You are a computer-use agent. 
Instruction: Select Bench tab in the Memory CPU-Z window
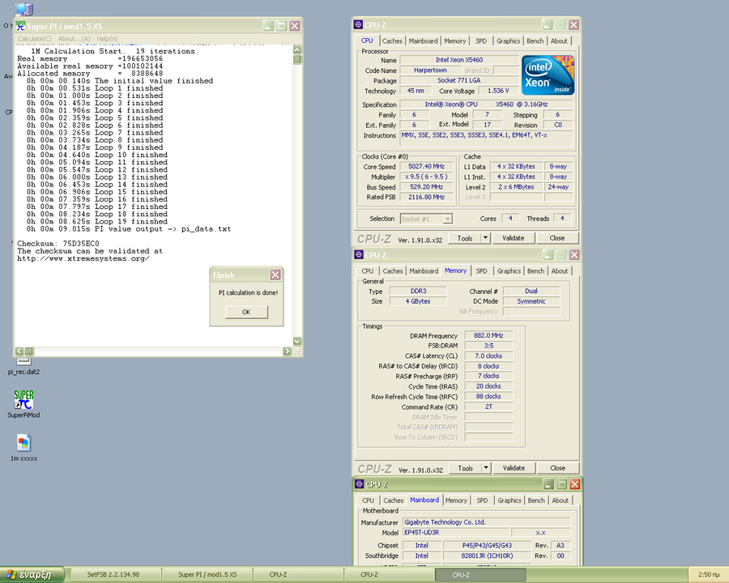[535, 271]
